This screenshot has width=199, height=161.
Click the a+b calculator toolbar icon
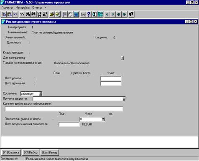point(83,14)
